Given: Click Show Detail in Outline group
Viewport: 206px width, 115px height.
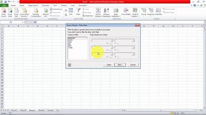Looking at the screenshot, I should coord(169,9).
